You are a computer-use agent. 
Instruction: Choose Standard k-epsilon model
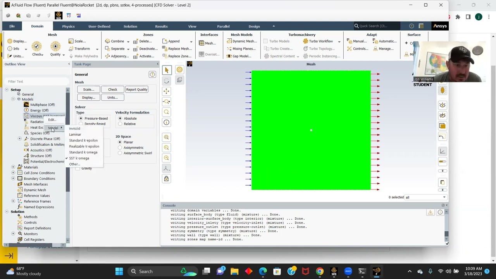[x=83, y=140]
